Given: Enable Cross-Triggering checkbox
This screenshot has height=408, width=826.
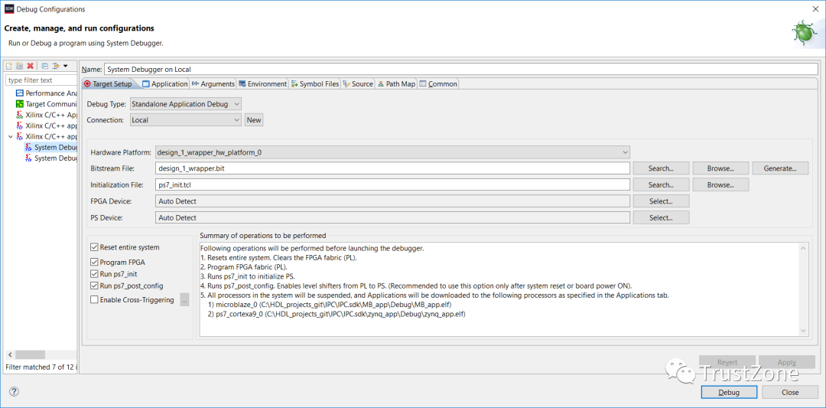Looking at the screenshot, I should 94,299.
